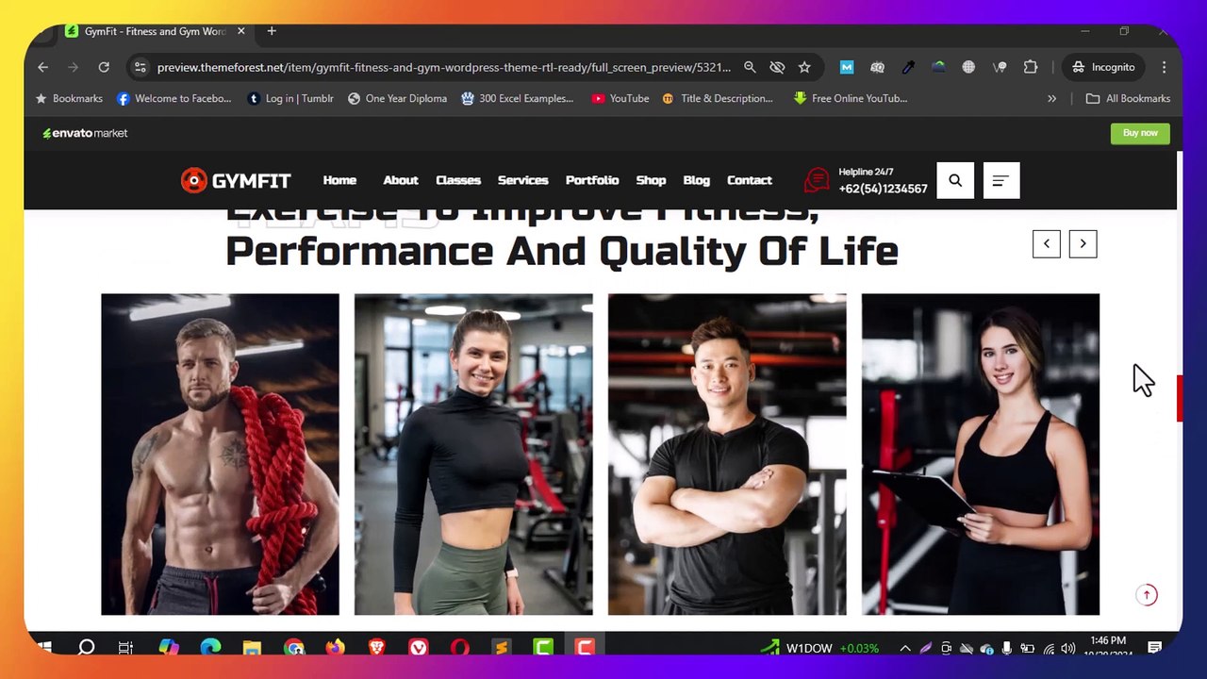Open Brave browser from the taskbar

tap(377, 648)
